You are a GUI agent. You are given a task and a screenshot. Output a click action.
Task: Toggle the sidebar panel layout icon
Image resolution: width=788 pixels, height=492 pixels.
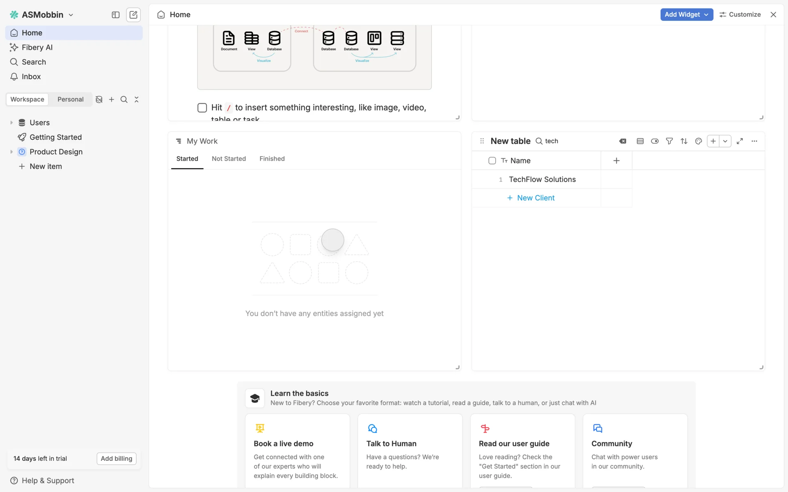(x=115, y=15)
